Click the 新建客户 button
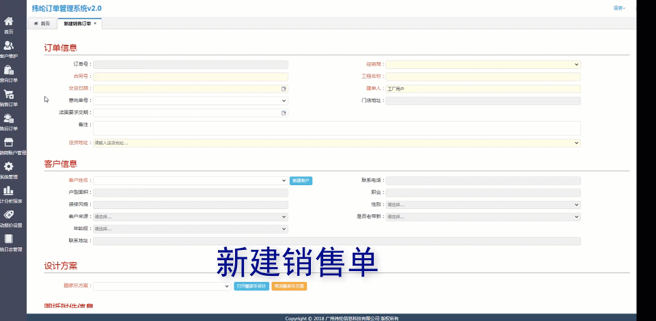656x321 pixels. [x=301, y=180]
